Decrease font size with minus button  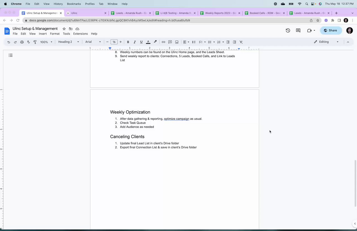click(x=107, y=42)
